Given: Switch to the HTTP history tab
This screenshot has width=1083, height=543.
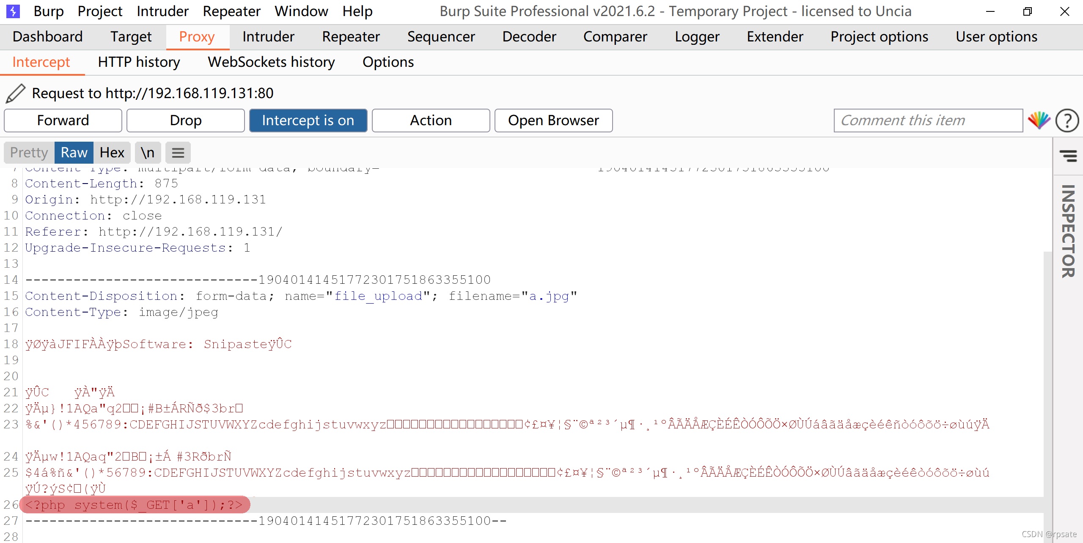Looking at the screenshot, I should 139,62.
